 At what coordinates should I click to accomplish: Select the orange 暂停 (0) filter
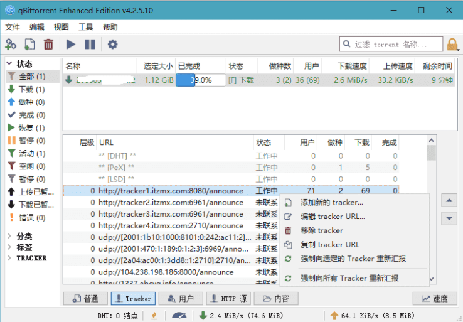32,141
